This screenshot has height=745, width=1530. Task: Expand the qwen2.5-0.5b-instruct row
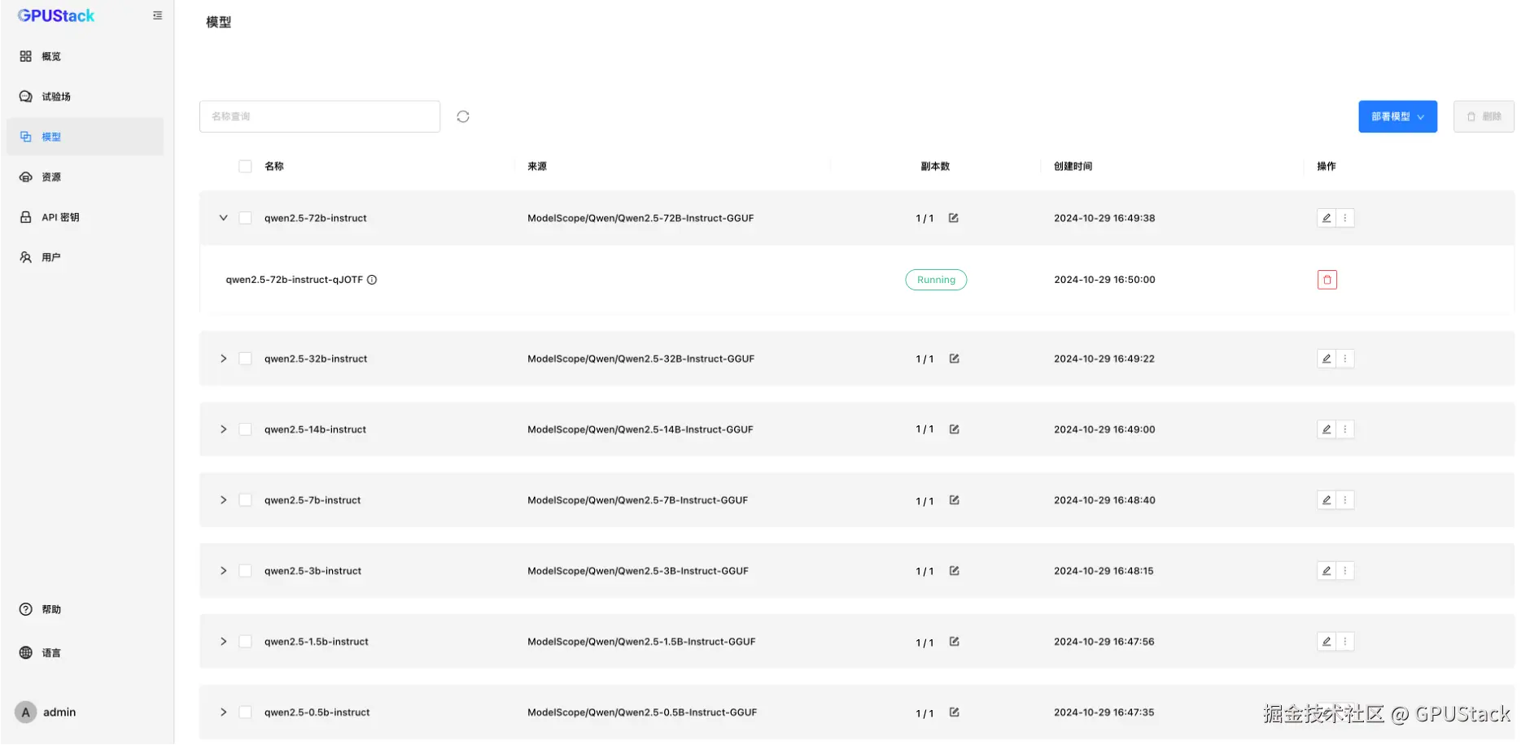tap(223, 712)
